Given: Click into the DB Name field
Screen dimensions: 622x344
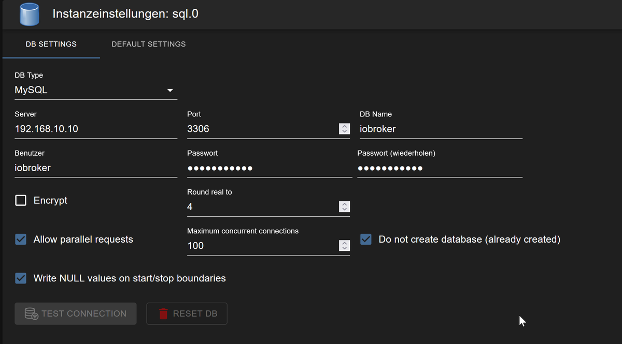Looking at the screenshot, I should click(x=441, y=129).
